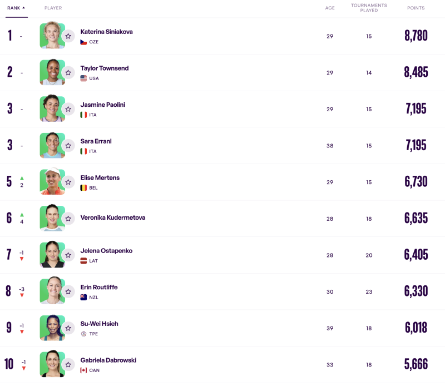The width and height of the screenshot is (445, 386).
Task: Click star icon beside Taylor Townsend
Action: 68,72
